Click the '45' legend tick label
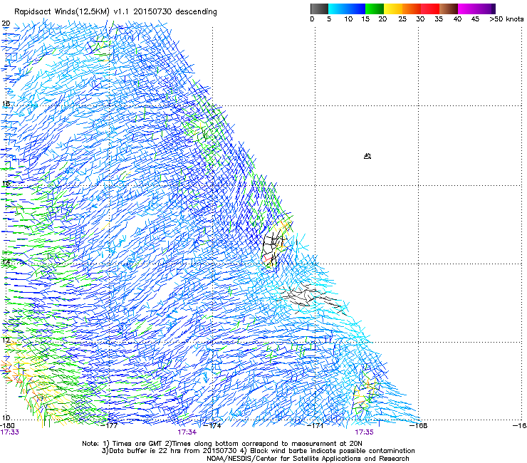Screen dimensions: 527x463 tap(475, 19)
